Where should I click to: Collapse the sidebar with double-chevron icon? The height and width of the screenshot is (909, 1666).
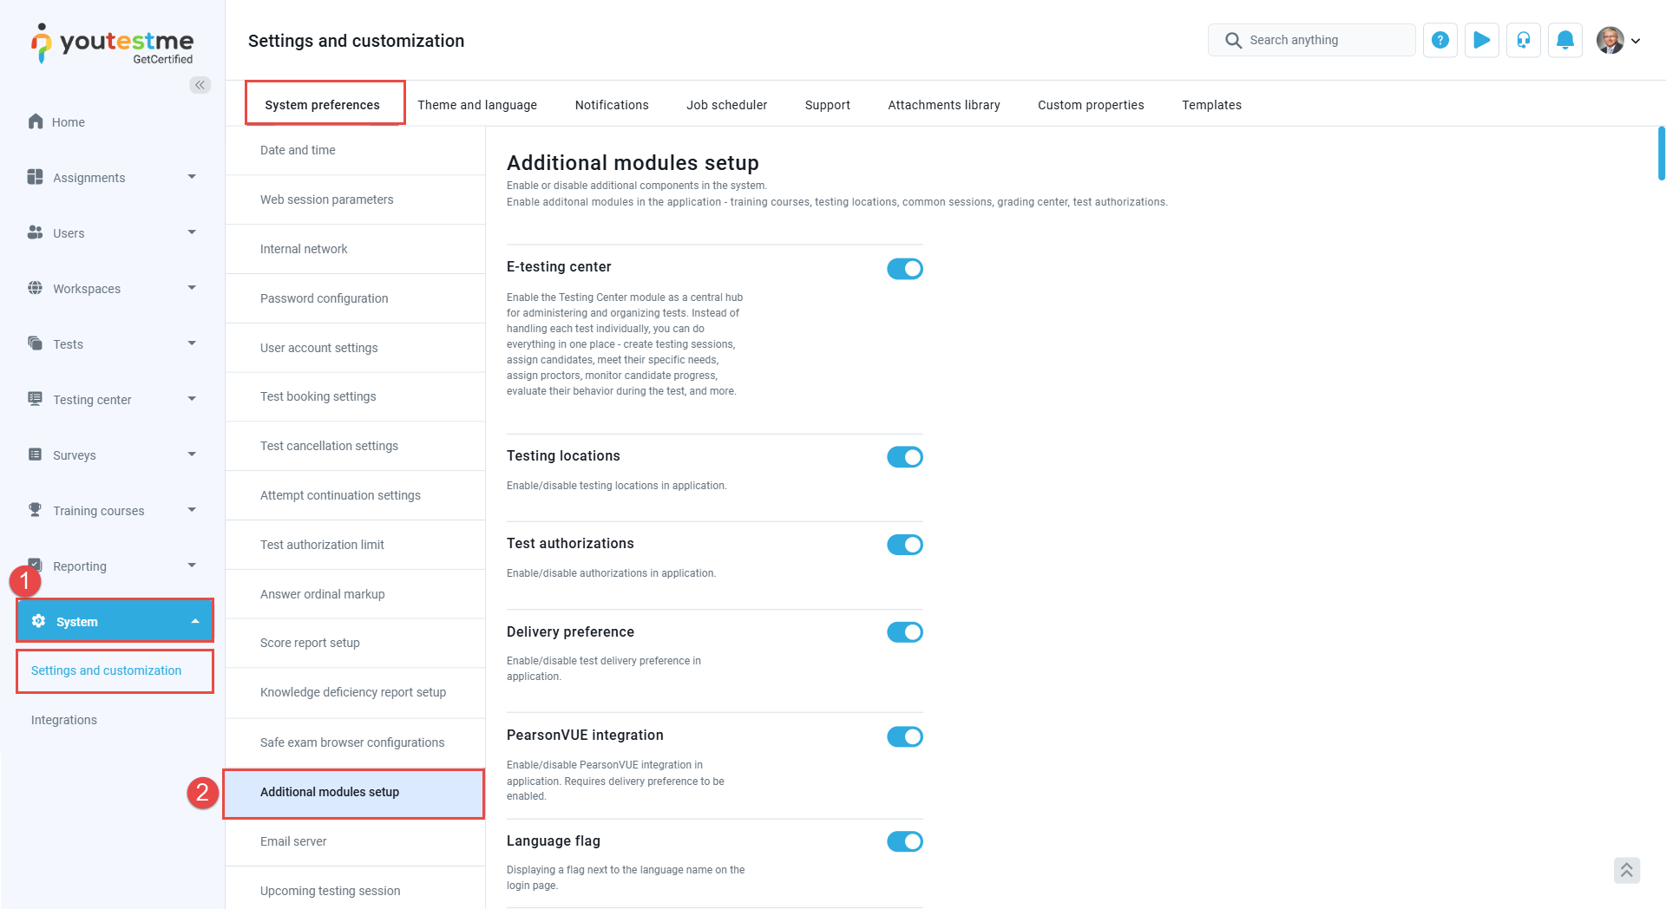pos(200,85)
